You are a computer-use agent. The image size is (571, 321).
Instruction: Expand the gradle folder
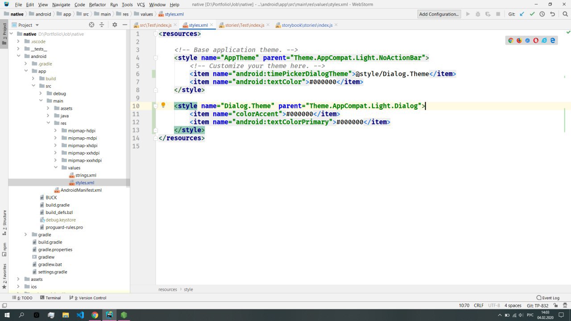(x=26, y=235)
